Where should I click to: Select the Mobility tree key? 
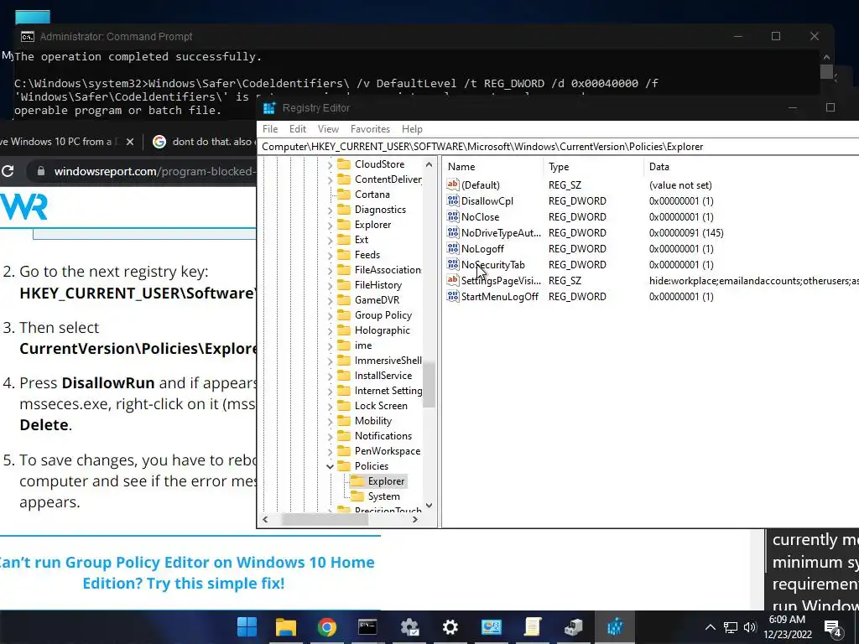pyautogui.click(x=373, y=421)
